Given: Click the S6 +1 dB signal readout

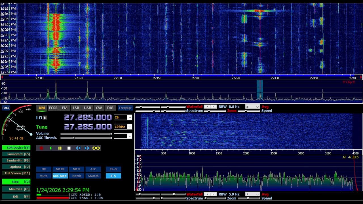Looking at the screenshot, I should pos(16,138).
